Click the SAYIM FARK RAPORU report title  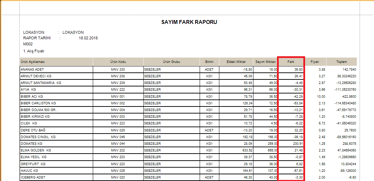(189, 22)
